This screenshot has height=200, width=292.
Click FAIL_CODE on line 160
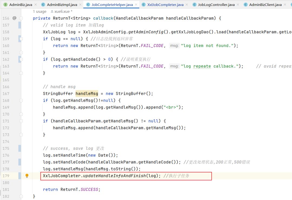(152, 46)
